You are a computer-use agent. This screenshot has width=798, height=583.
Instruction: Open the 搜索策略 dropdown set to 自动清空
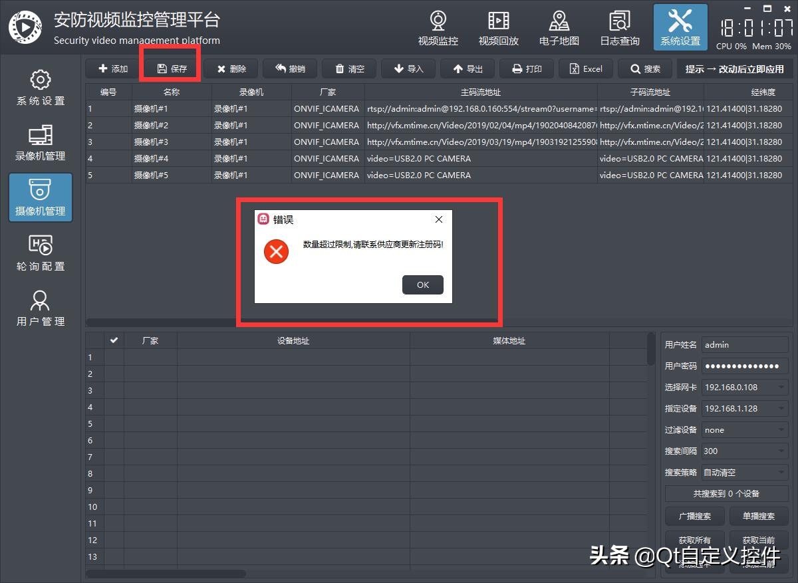tap(744, 472)
